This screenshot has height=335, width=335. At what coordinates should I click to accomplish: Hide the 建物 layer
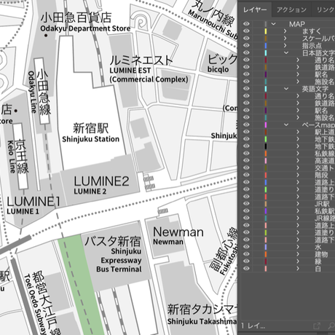tap(246, 254)
